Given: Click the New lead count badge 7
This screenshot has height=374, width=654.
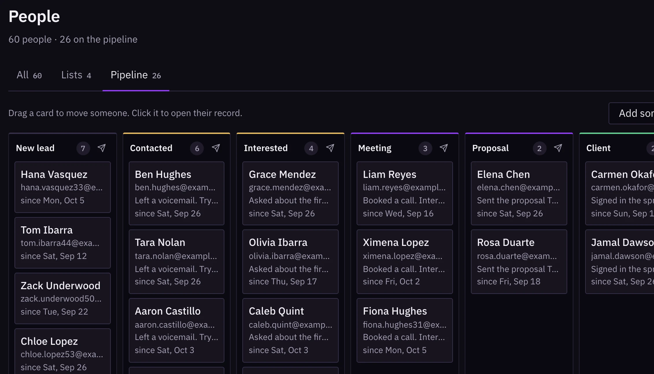Looking at the screenshot, I should (x=83, y=148).
